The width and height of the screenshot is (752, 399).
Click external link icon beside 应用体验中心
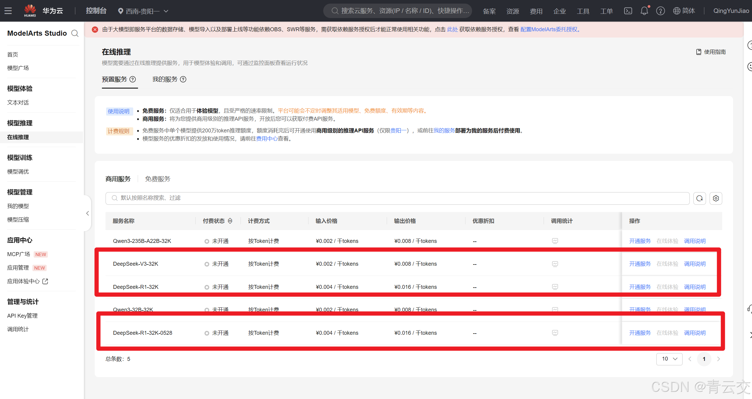pyautogui.click(x=45, y=281)
